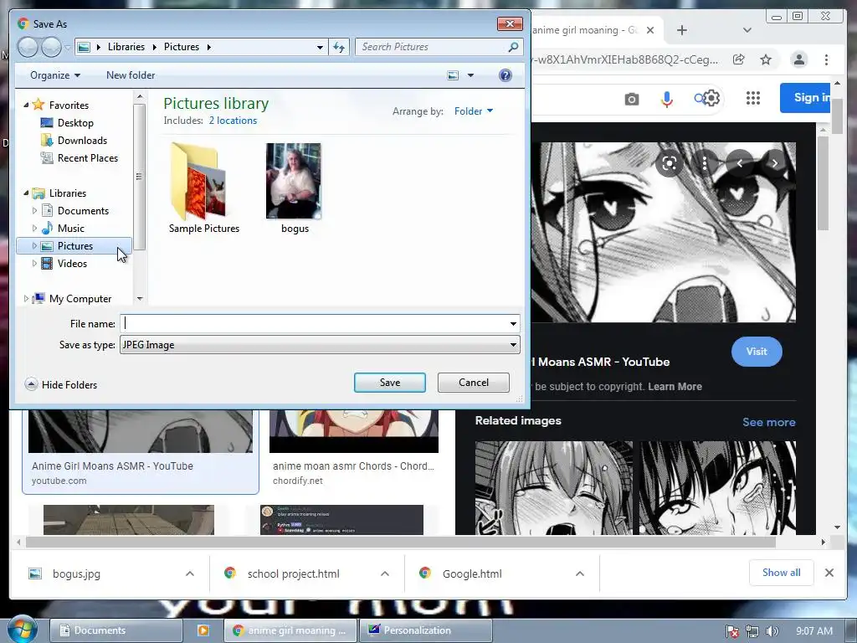
Task: Click See more related images
Action: tap(768, 422)
